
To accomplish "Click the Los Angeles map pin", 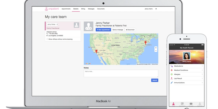I will point(96,51).
